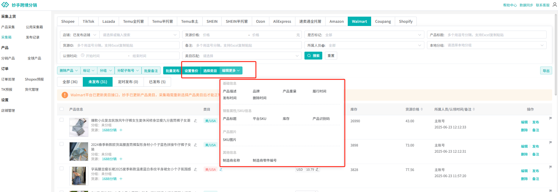Click the 选择类目 button

(x=210, y=71)
